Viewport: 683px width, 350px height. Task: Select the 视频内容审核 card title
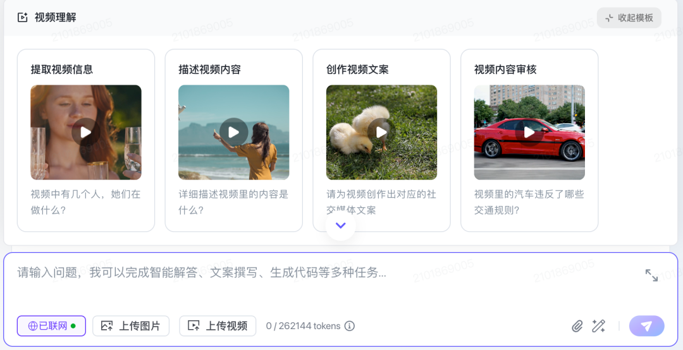[x=505, y=69]
